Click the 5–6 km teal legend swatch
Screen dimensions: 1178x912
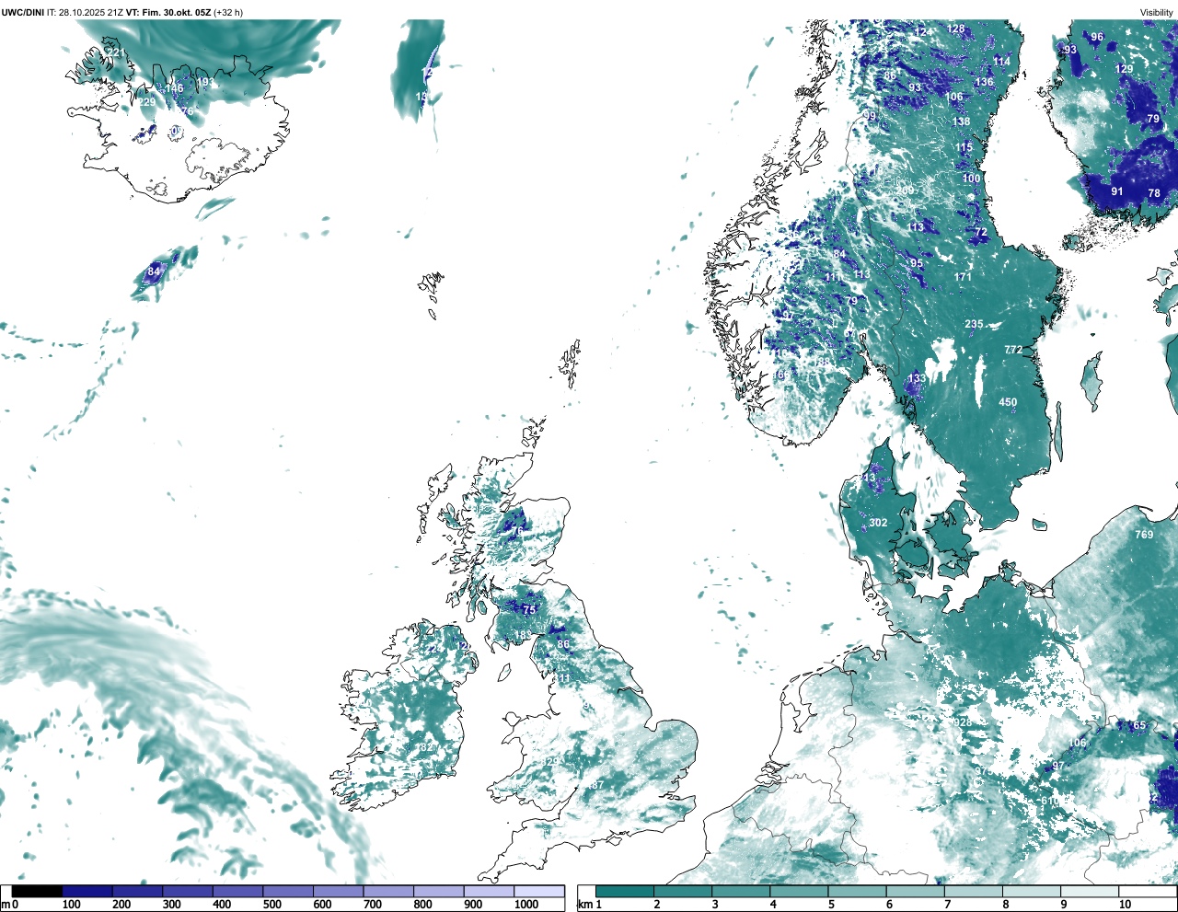point(858,891)
